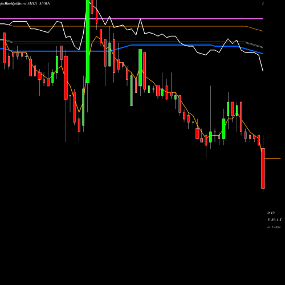Click the '0.12' price value
Screen dimensions: 285x285
click(x=271, y=213)
